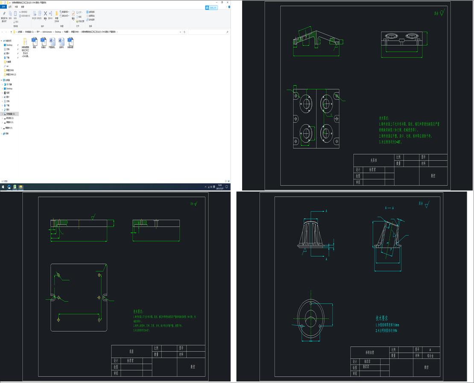Open the Easy access (轻松访问) dropdown
This screenshot has width=474, height=383.
64,16
